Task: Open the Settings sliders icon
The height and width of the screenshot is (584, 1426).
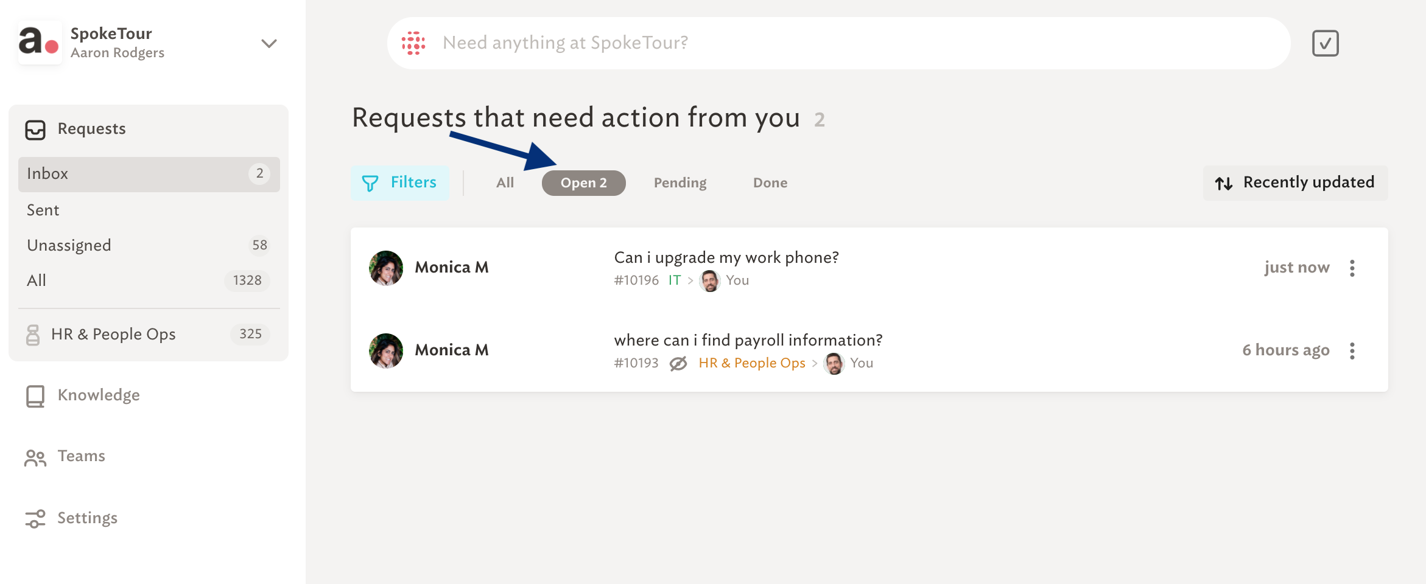Action: (35, 519)
